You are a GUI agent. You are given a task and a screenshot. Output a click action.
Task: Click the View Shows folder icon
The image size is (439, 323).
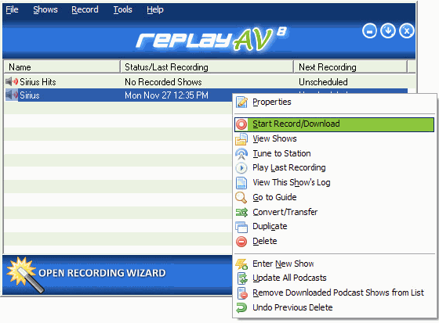click(241, 139)
